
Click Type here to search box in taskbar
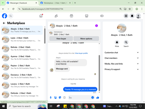[x=27, y=106]
